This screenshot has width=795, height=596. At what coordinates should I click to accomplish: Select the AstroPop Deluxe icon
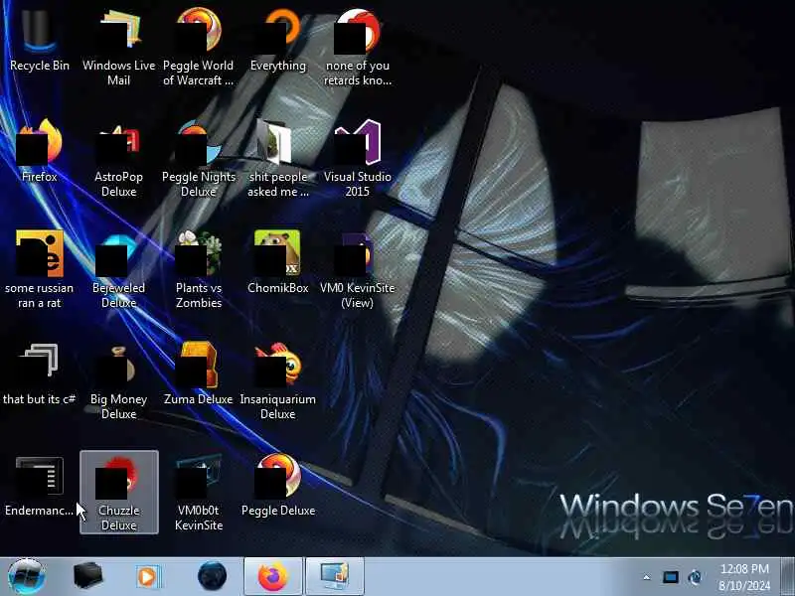click(x=118, y=158)
